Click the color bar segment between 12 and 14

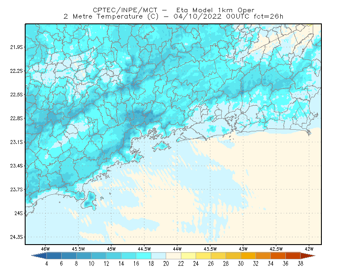(x=114, y=256)
